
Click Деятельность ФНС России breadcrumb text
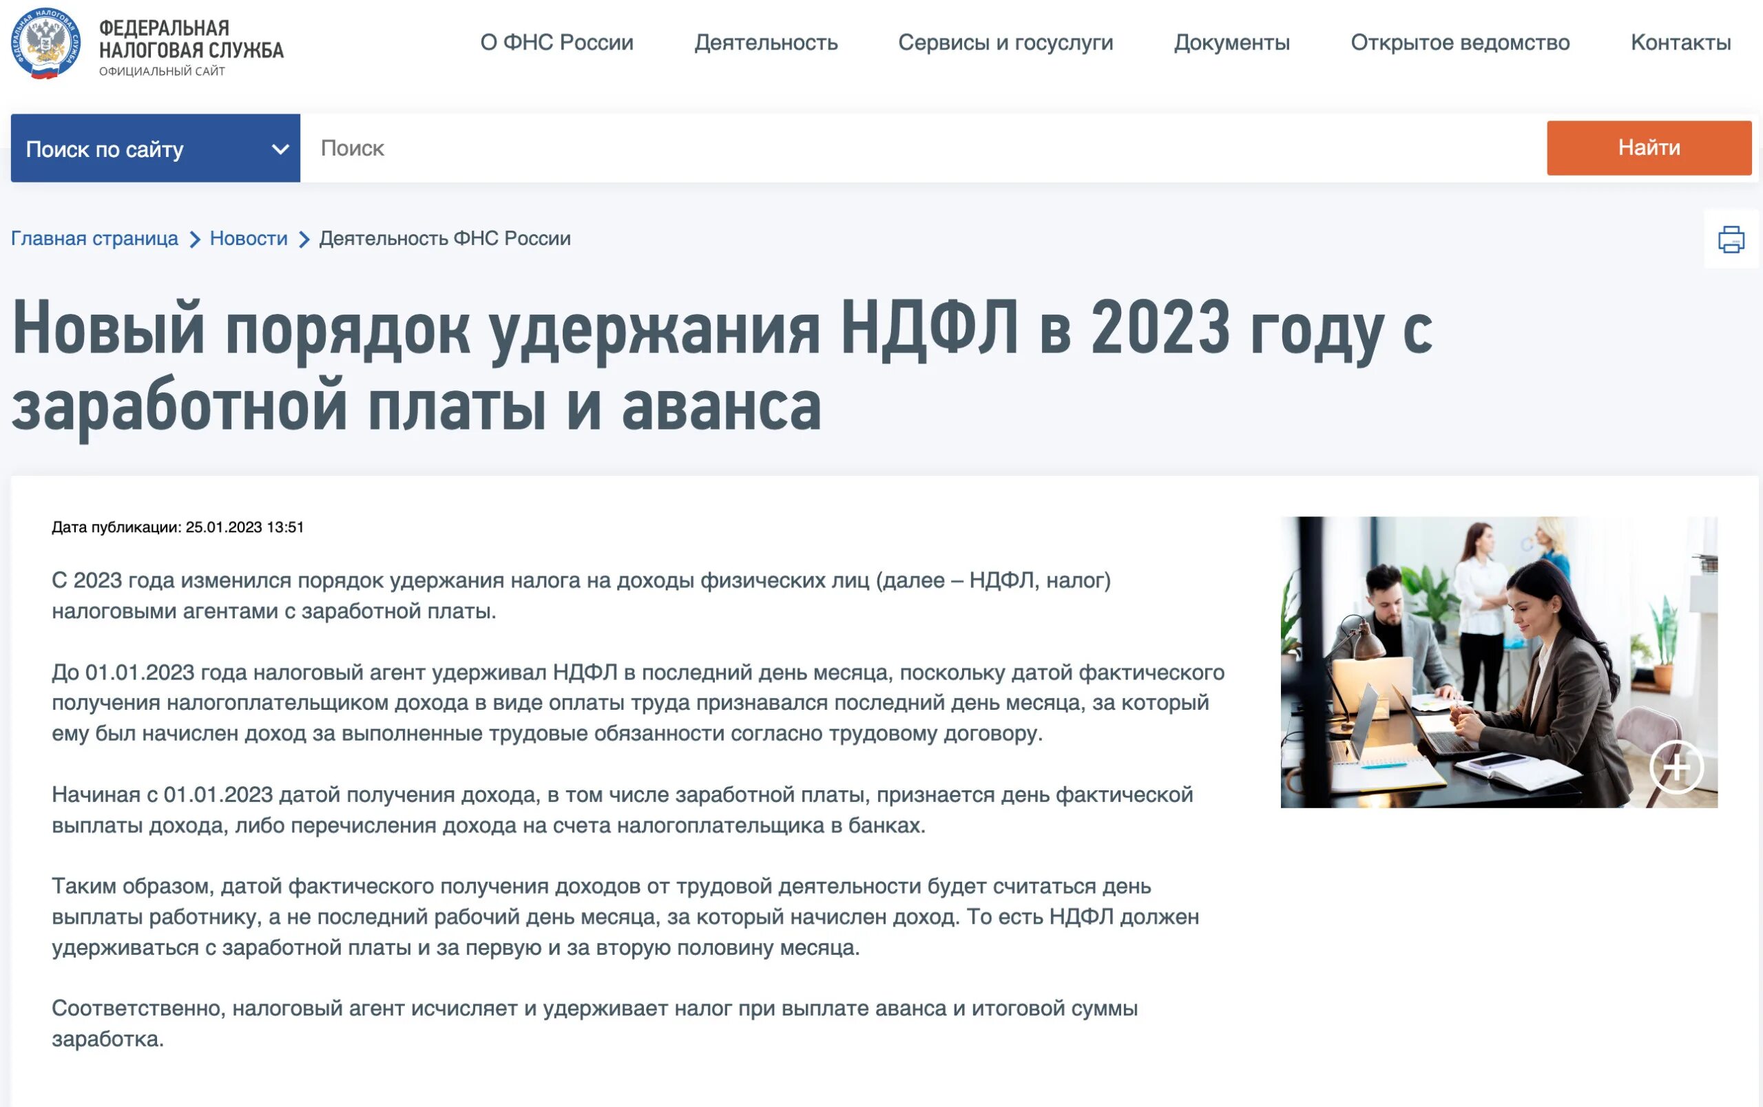point(444,238)
